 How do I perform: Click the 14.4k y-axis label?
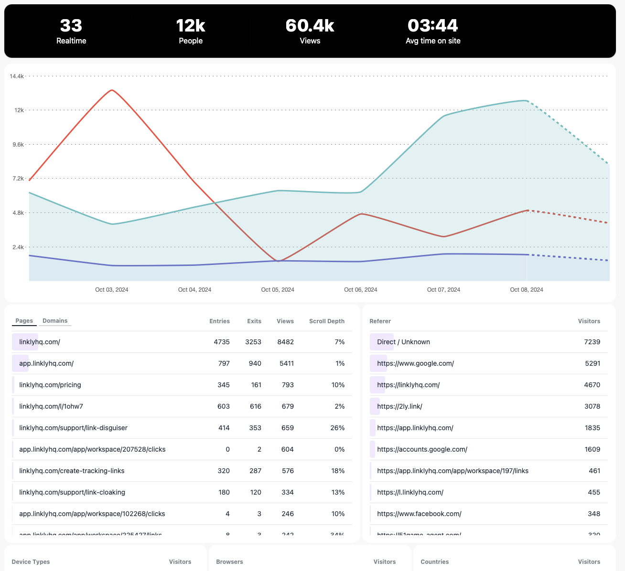tap(17, 76)
